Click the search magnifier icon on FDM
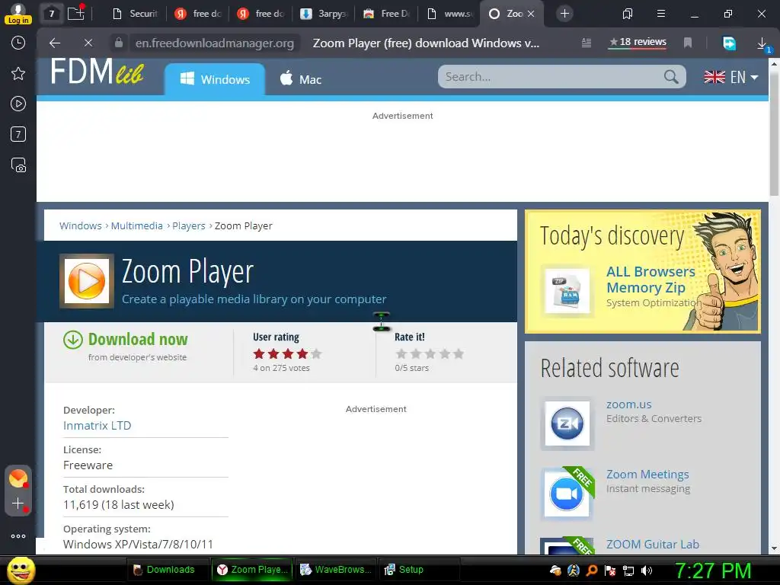780x585 pixels. (670, 77)
